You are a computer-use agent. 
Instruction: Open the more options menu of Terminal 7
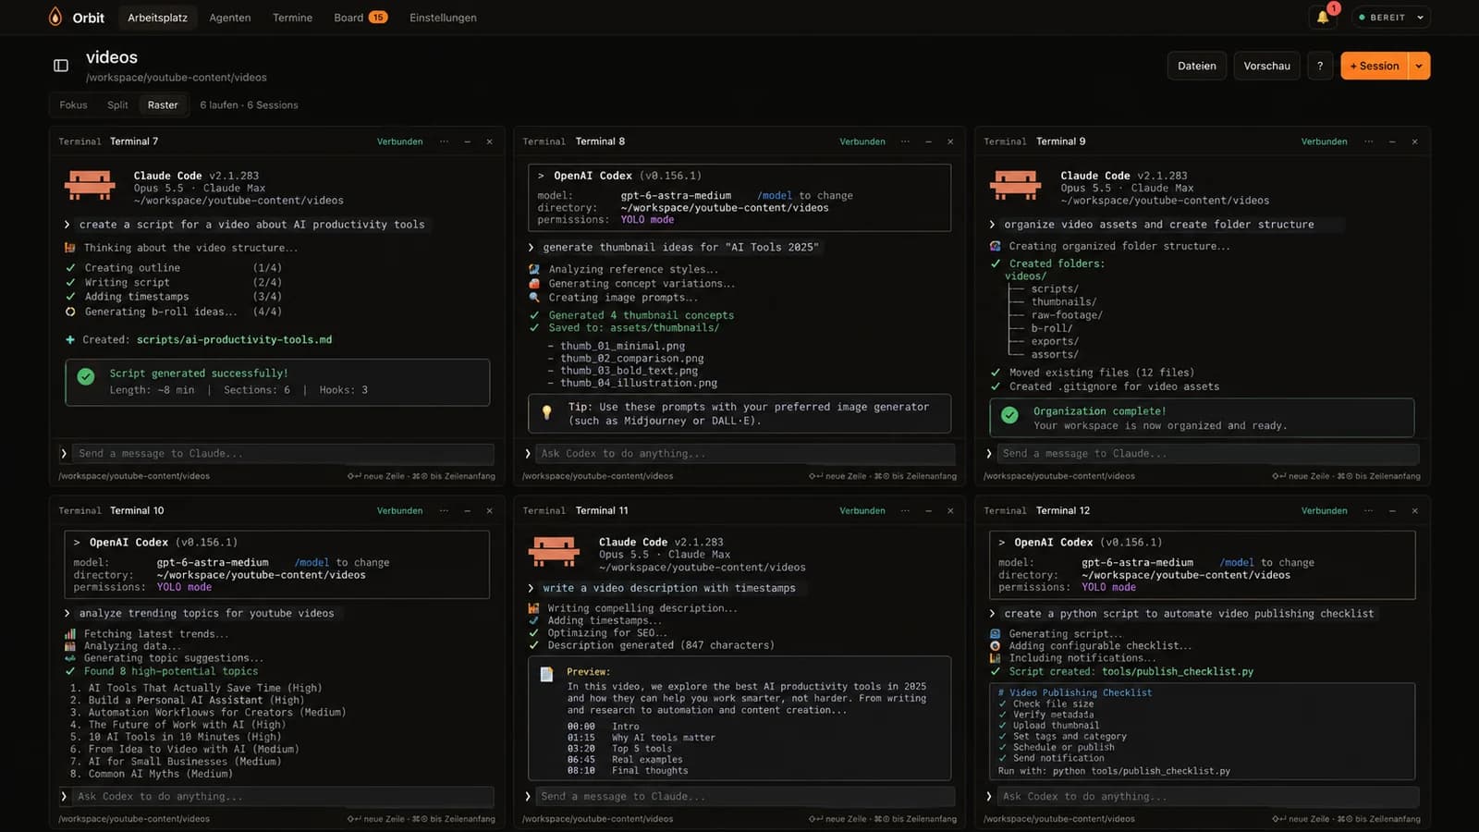tap(444, 141)
